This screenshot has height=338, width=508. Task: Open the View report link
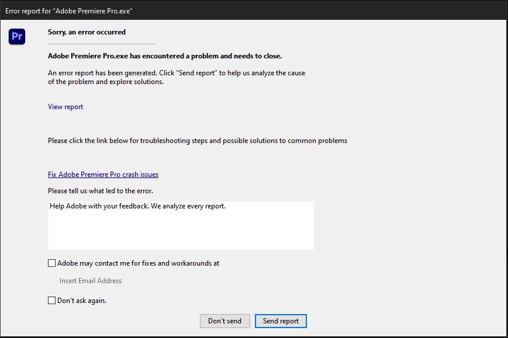click(x=65, y=107)
